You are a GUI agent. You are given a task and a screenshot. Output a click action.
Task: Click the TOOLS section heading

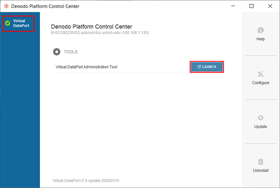(x=71, y=52)
